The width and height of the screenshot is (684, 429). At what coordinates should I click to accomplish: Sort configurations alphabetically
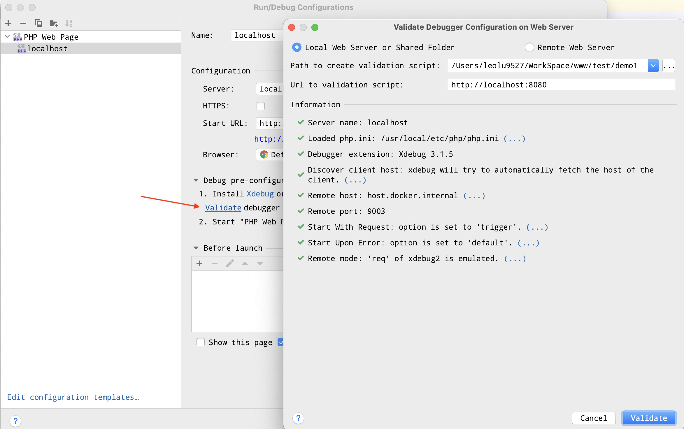[x=69, y=23]
